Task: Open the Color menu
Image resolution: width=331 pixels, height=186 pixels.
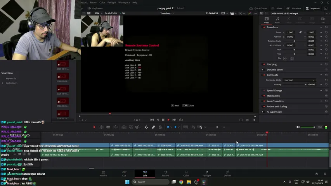Action: coord(102,3)
